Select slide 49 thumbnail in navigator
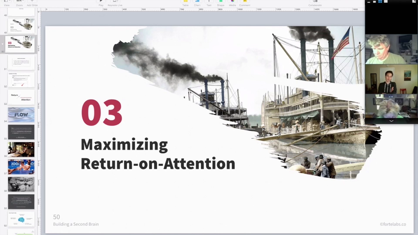418x235 pixels. coord(21,26)
